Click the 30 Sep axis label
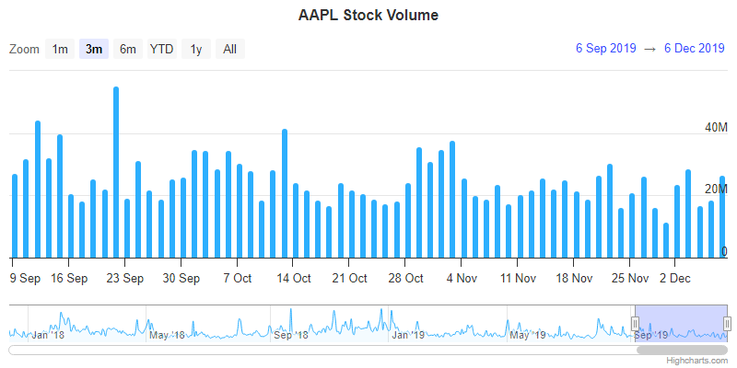The image size is (737, 368). click(x=181, y=279)
